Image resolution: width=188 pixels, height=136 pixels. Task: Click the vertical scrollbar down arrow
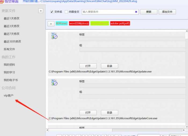point(187,127)
